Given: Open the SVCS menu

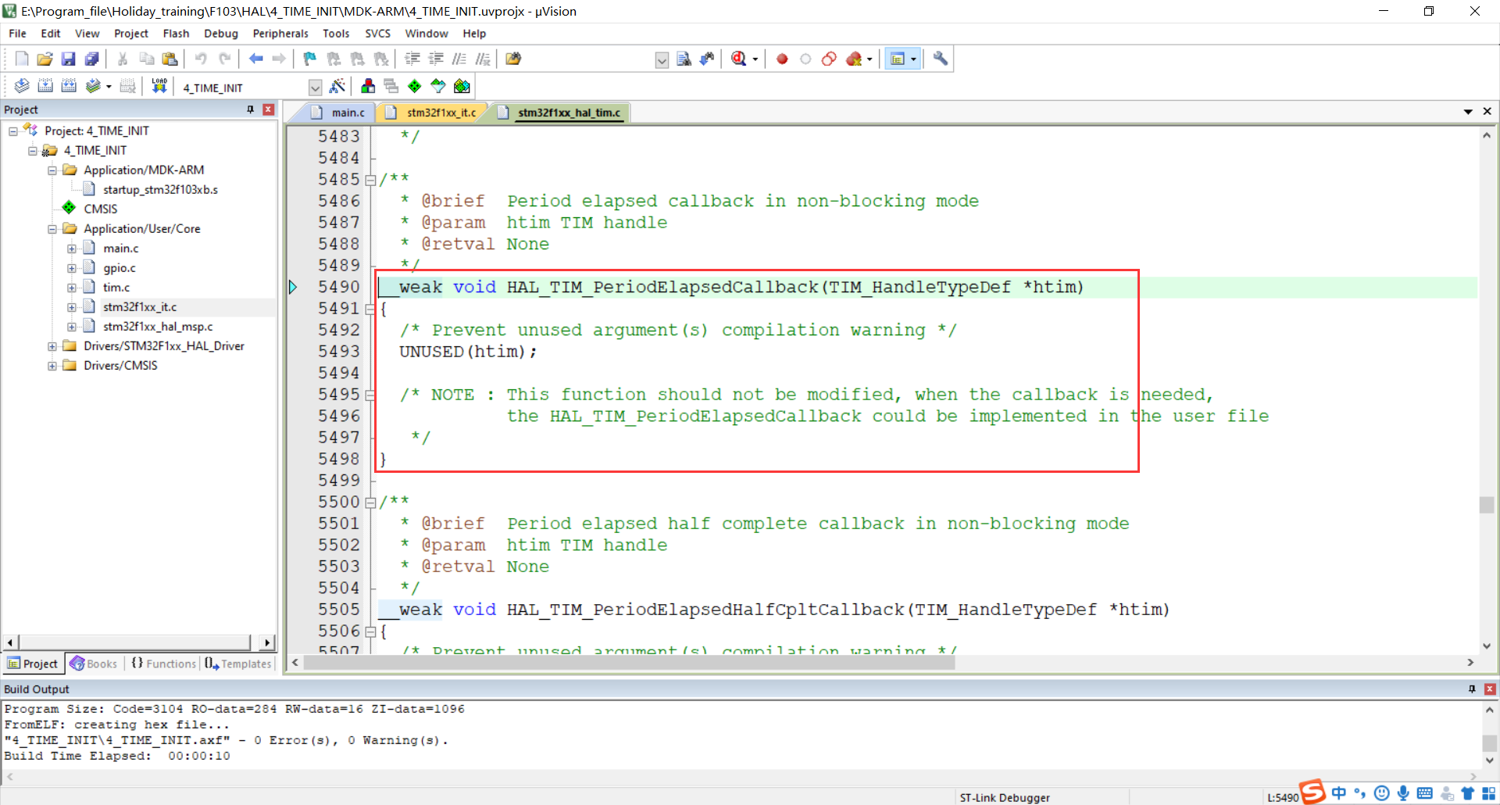Looking at the screenshot, I should (x=377, y=34).
